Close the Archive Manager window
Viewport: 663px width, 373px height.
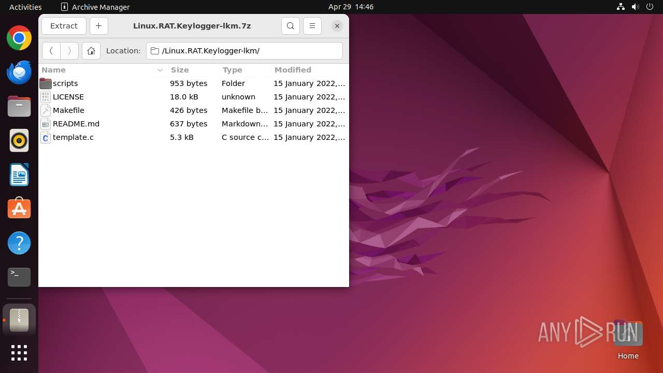[x=337, y=26]
